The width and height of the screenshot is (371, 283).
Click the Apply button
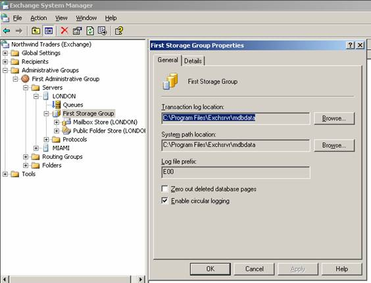298,269
